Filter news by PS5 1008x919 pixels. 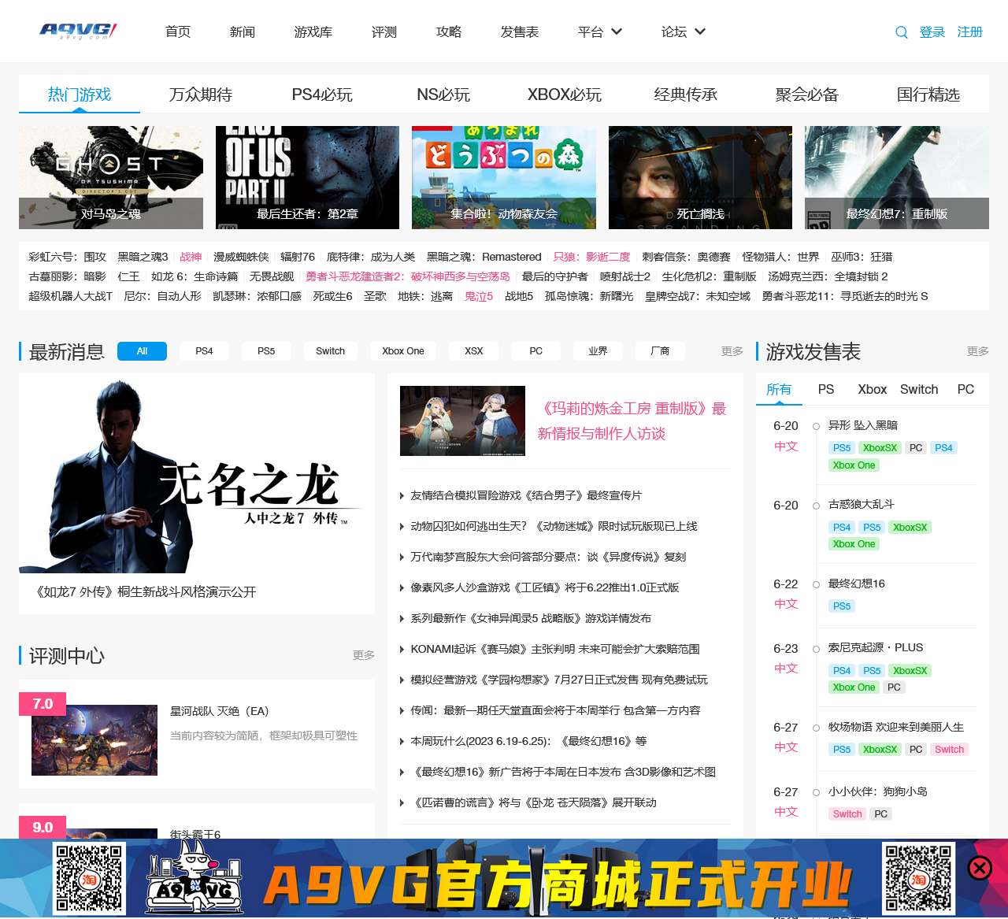point(266,351)
